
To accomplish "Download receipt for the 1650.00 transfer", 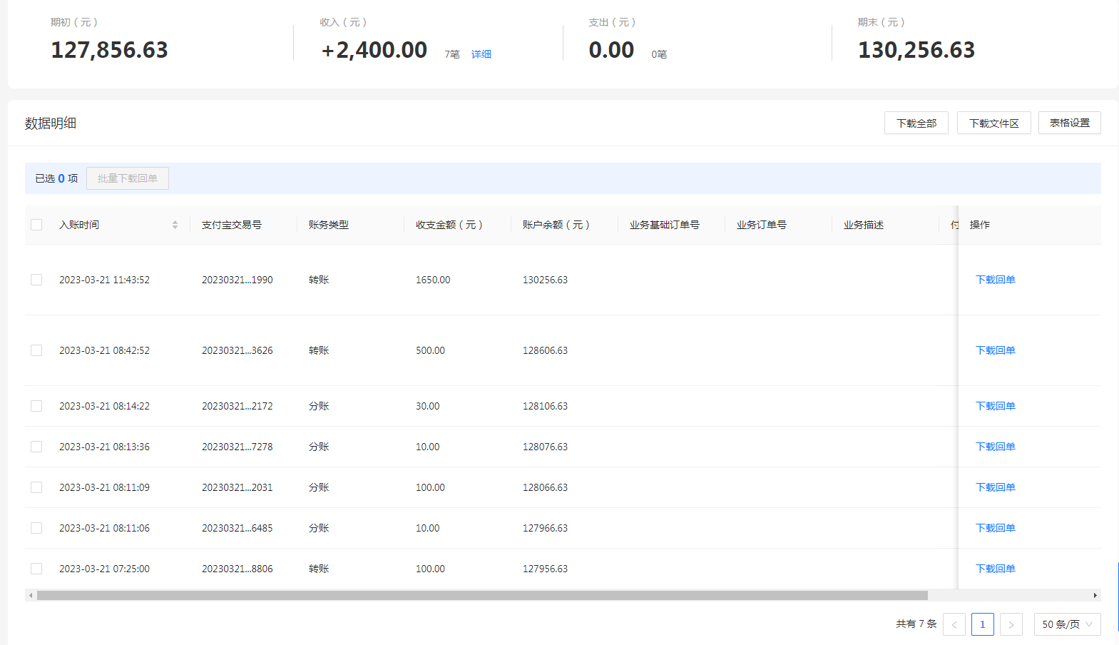I will pos(995,280).
